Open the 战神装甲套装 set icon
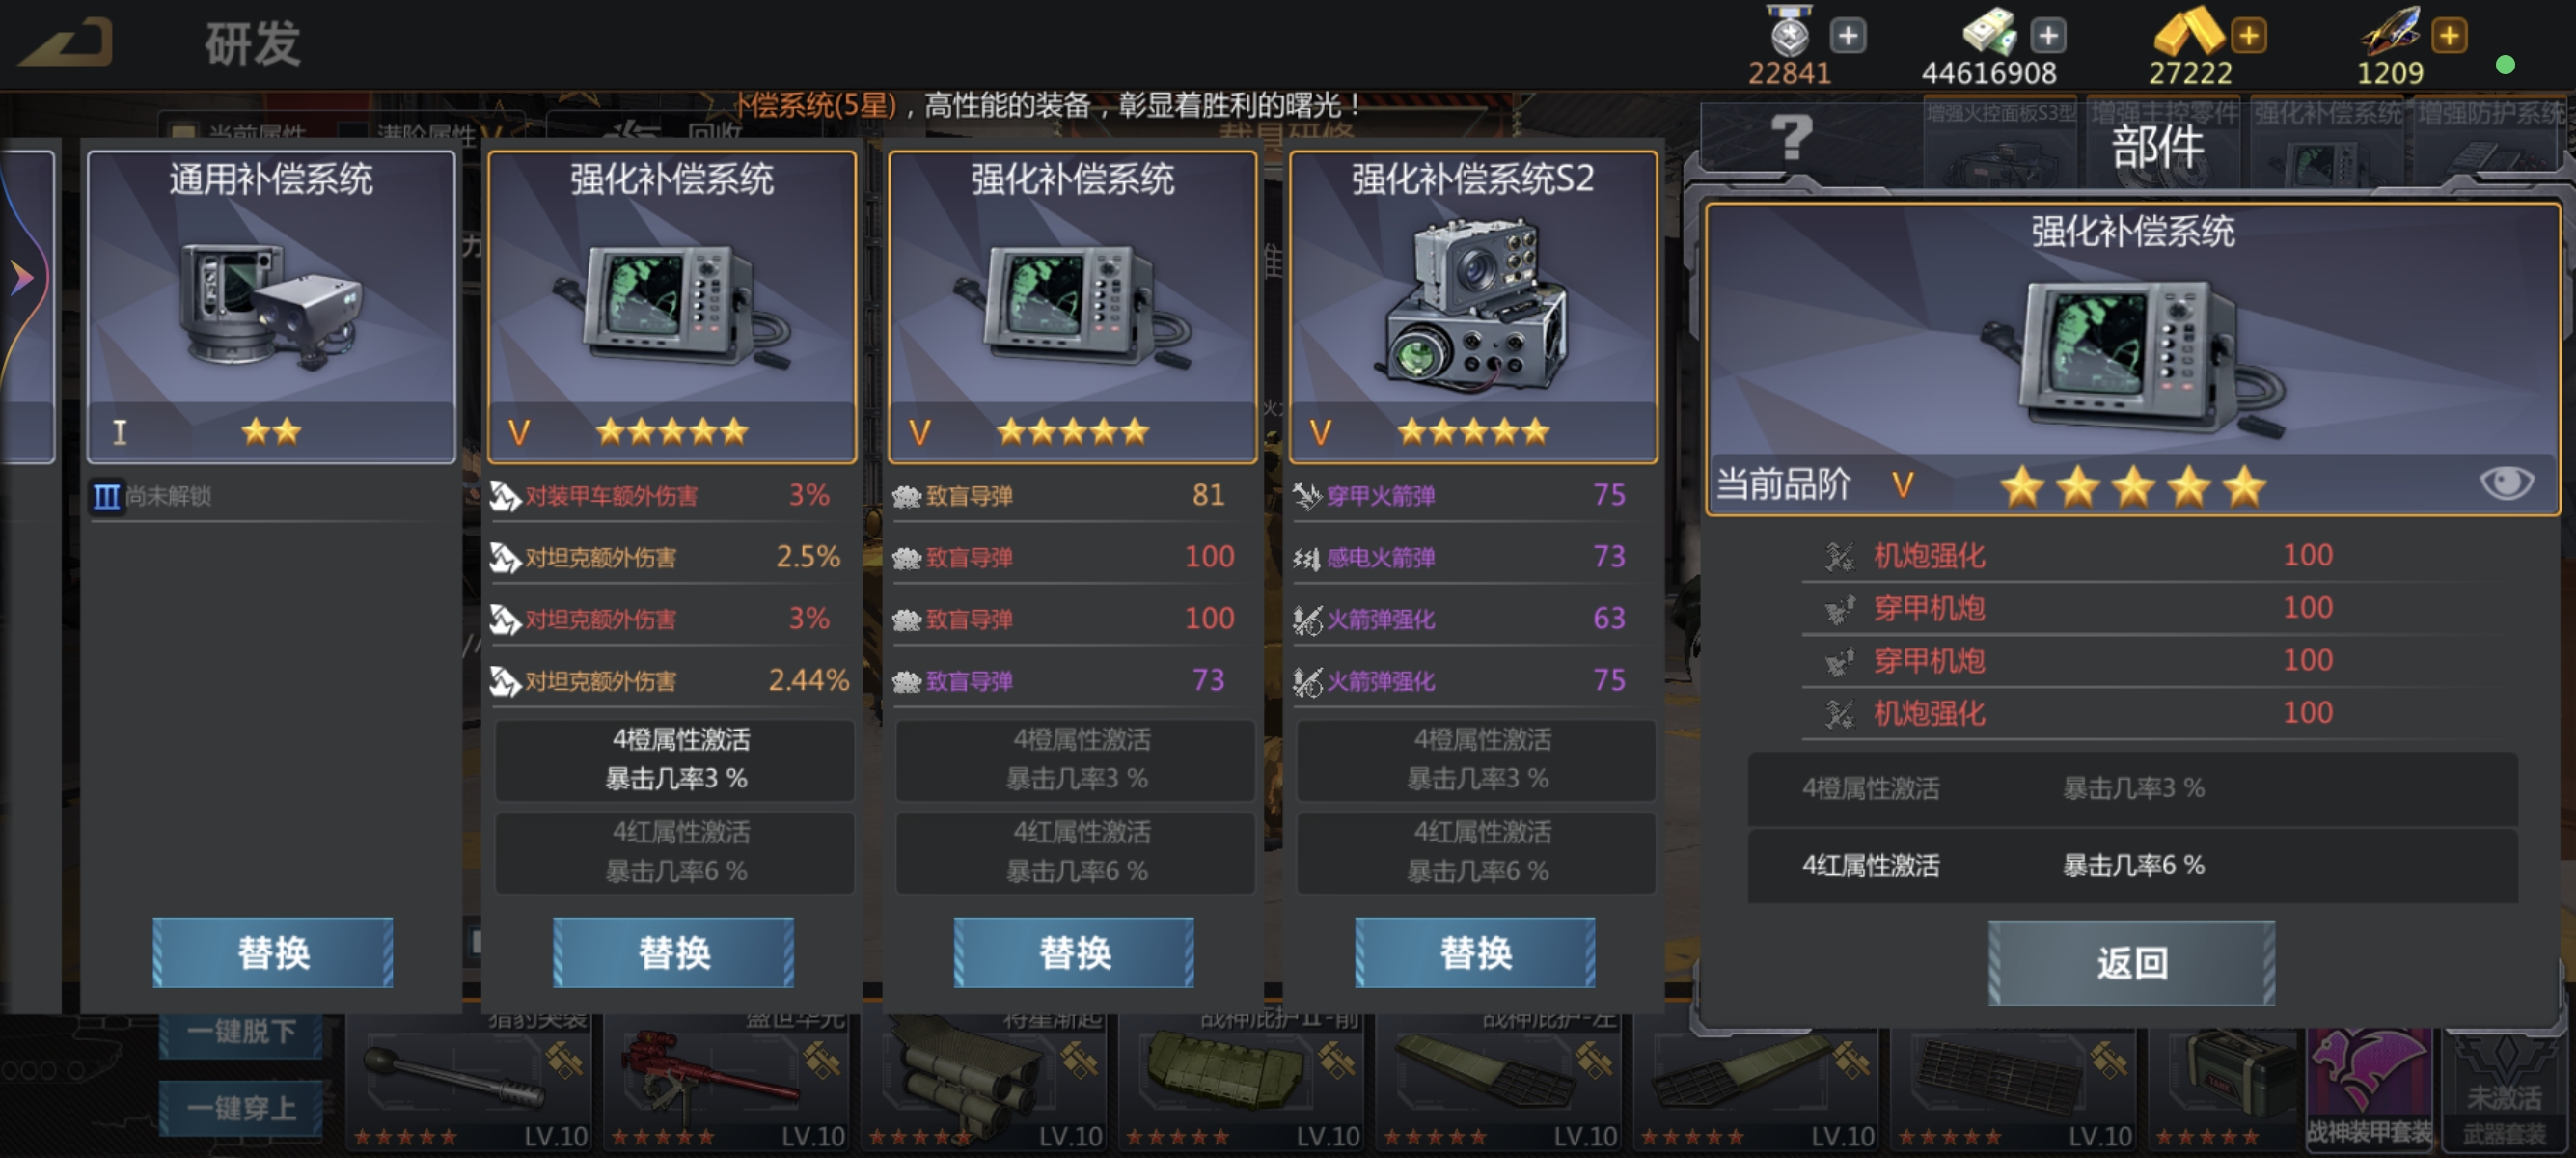Screen dimensions: 2576x1158 click(x=2369, y=1087)
